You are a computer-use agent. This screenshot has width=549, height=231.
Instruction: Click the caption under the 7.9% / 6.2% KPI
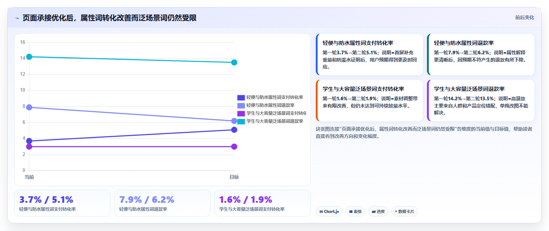[x=143, y=209]
